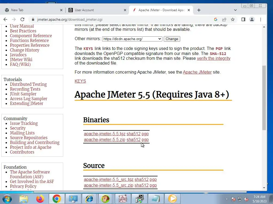The width and height of the screenshot is (273, 204).
Task: Close the New Tab tab
Action: point(61,10)
